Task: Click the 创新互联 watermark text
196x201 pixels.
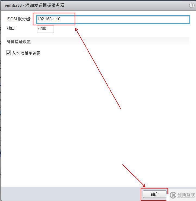Action: pyautogui.click(x=186, y=195)
